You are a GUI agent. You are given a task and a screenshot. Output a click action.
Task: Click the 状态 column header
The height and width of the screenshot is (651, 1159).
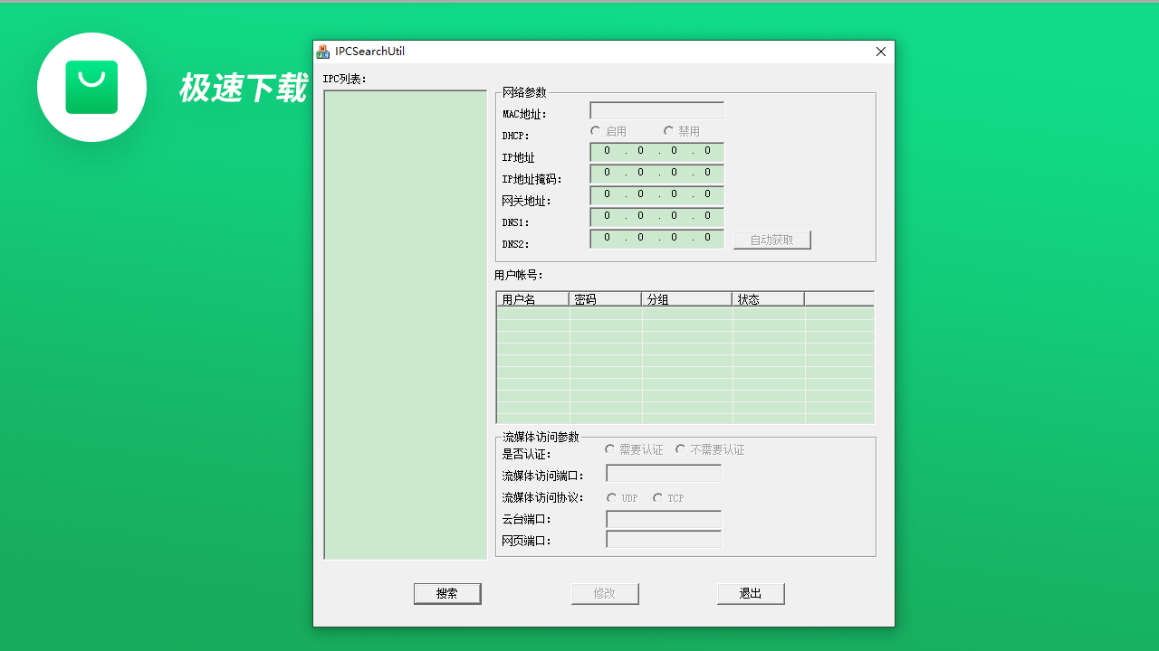768,299
